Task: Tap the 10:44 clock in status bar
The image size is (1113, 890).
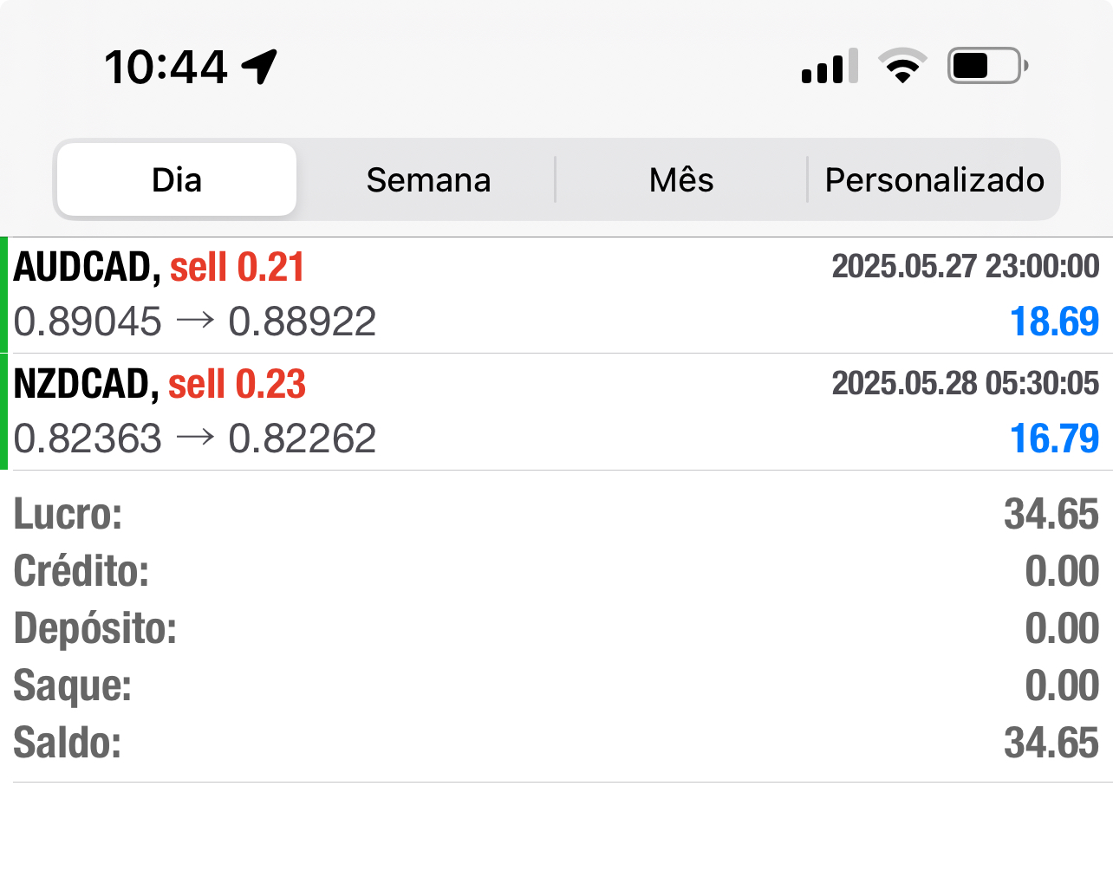Action: point(166,67)
